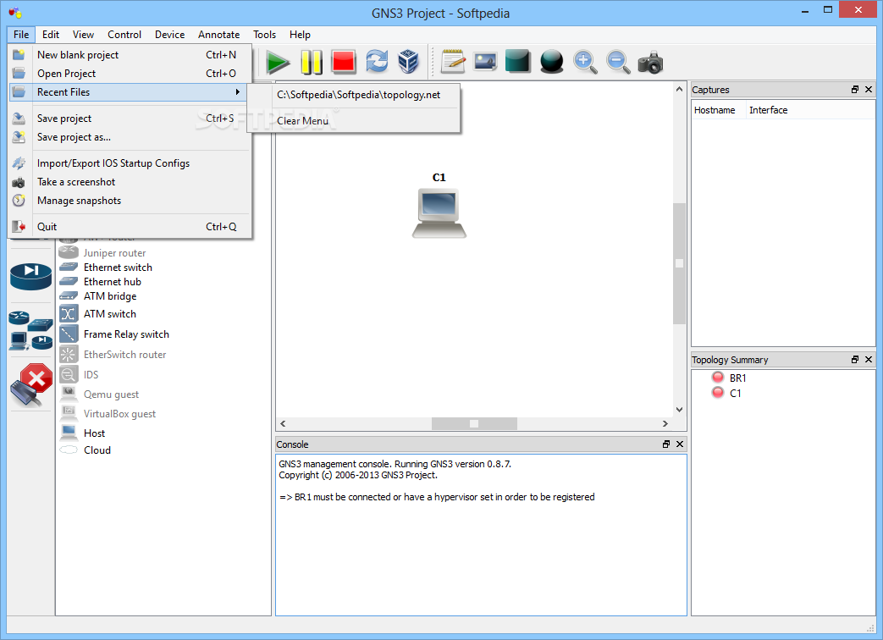Image resolution: width=883 pixels, height=640 pixels.
Task: Close the Captures panel
Action: (x=869, y=90)
